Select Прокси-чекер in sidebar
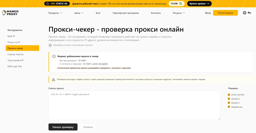 click(22, 48)
